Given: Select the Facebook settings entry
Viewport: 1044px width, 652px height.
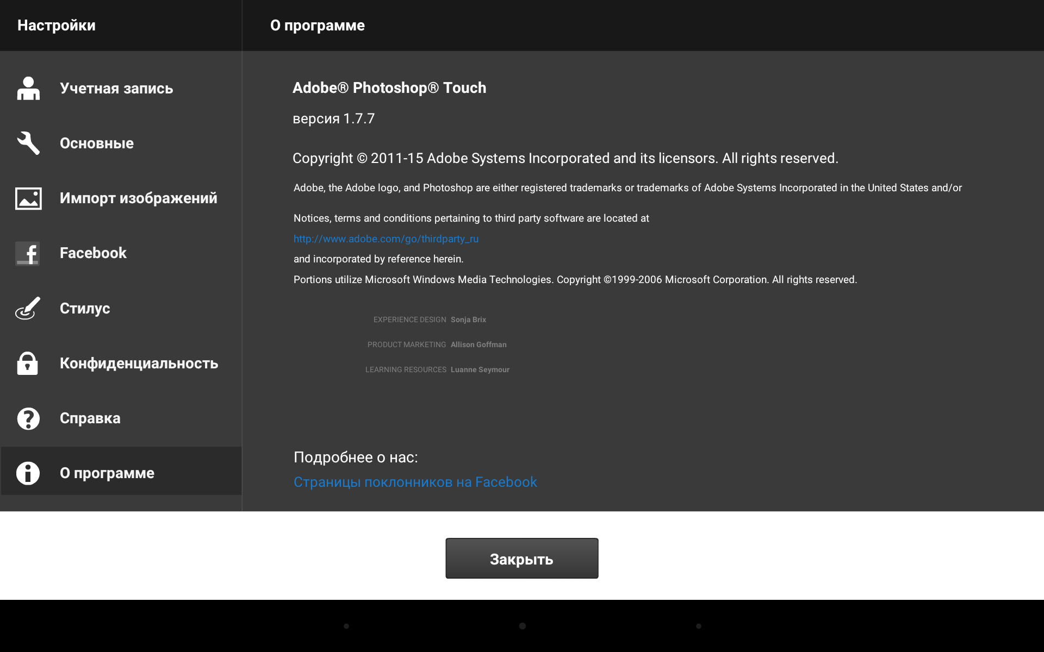Looking at the screenshot, I should 121,253.
